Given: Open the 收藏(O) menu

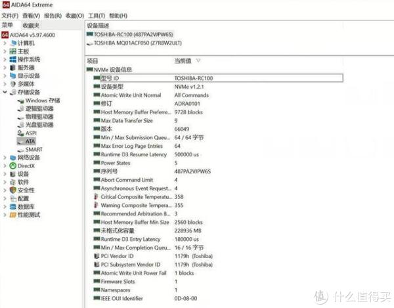Looking at the screenshot, I should (x=75, y=16).
